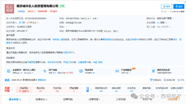
Task: Open 深度风险分析 342
Action: (x=101, y=90)
